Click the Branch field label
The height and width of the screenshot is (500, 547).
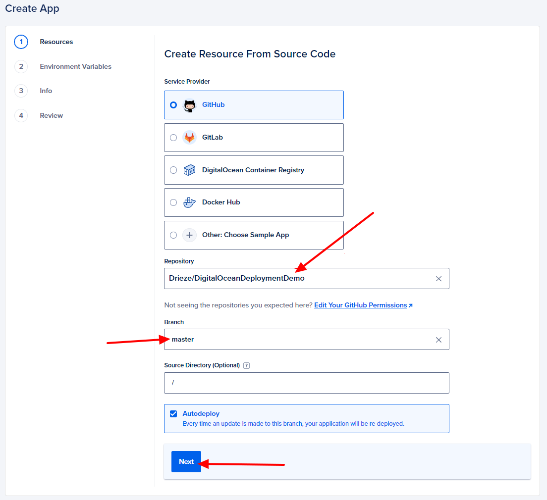[174, 322]
